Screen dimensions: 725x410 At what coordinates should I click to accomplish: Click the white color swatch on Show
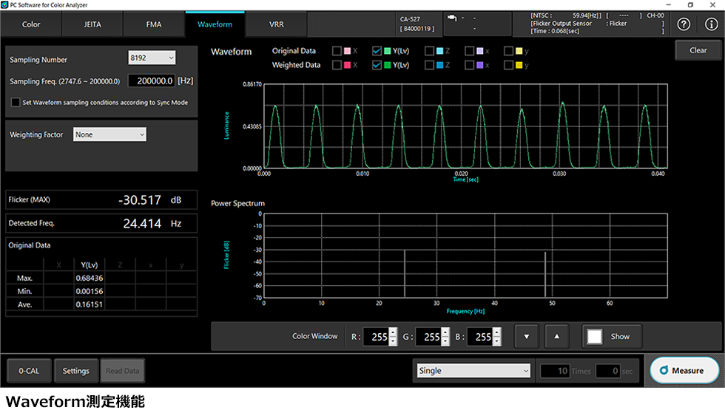tap(595, 337)
